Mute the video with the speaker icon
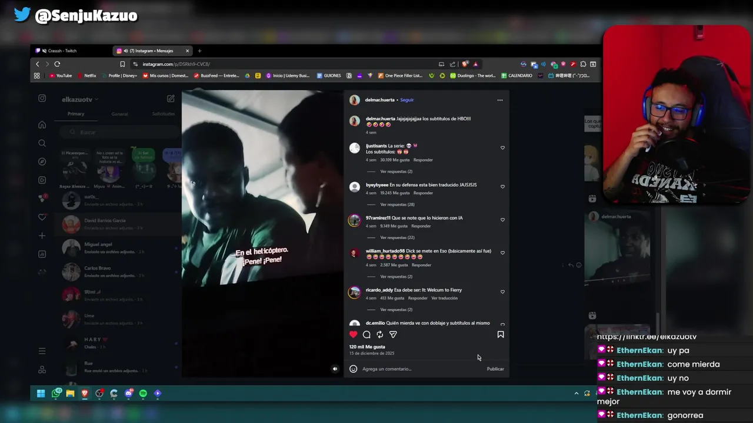 pos(335,369)
